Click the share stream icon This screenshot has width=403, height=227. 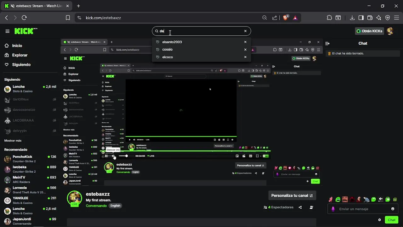(x=300, y=207)
